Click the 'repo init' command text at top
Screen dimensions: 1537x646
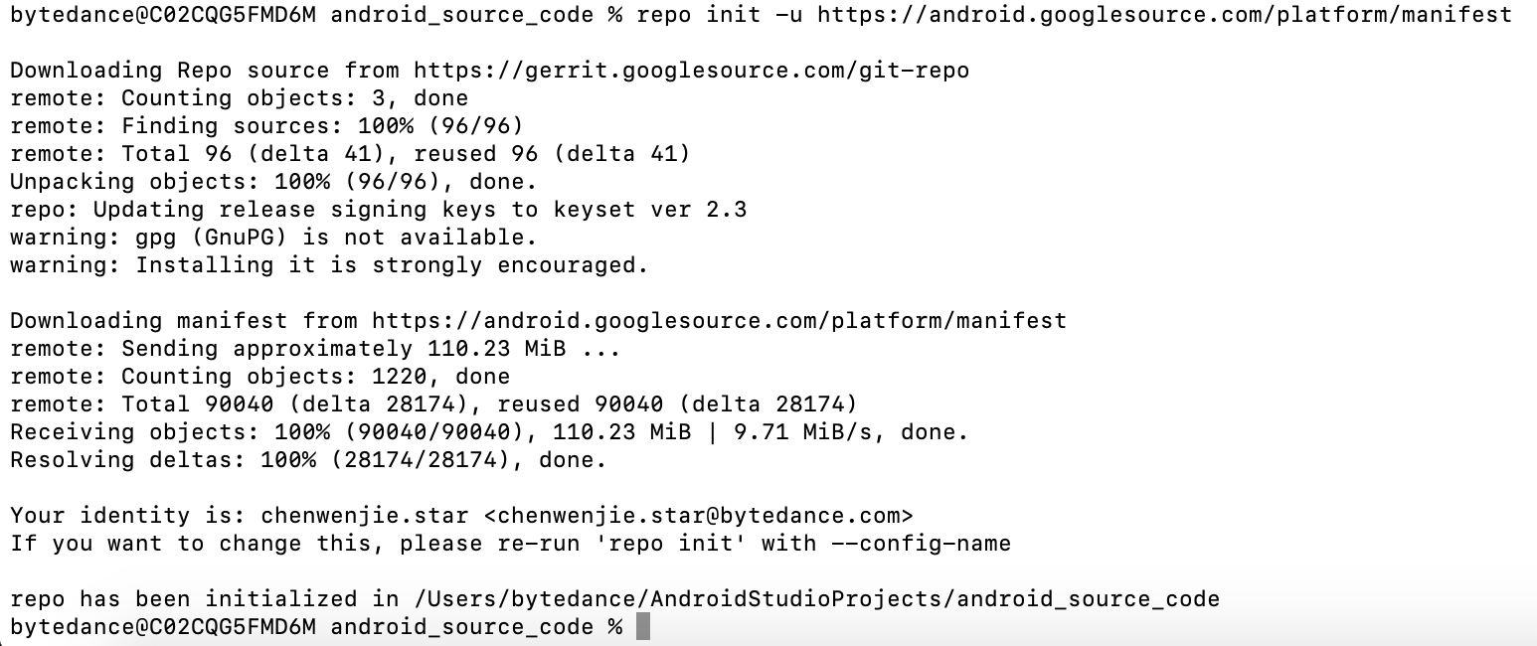tap(698, 15)
